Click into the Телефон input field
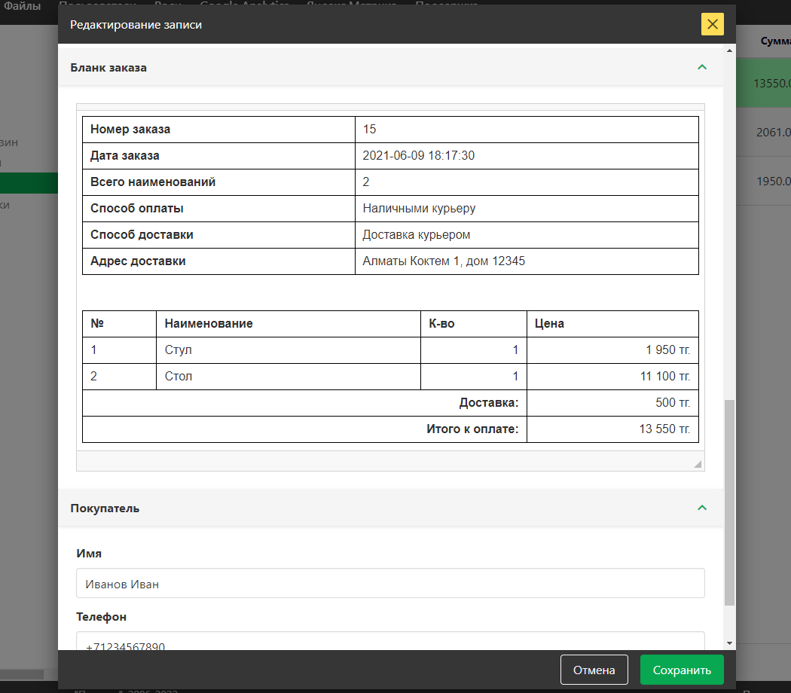 point(390,643)
